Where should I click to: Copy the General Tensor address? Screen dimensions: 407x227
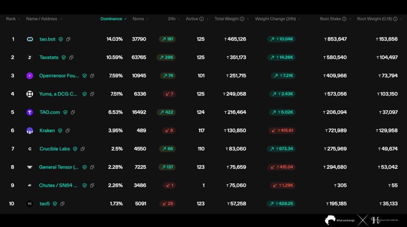pos(92,167)
